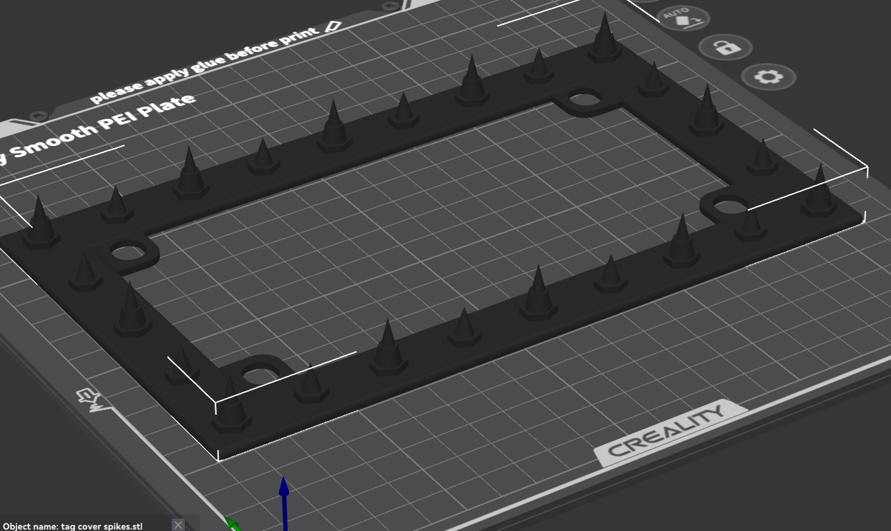Click the 'please apply glue before print' text

point(205,64)
